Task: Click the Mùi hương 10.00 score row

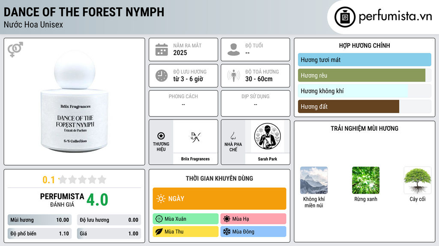Action: coord(39,220)
